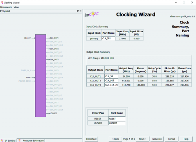Edit the CLK_918 port name field
Viewport: 196px width, 142px height.
tap(112, 81)
